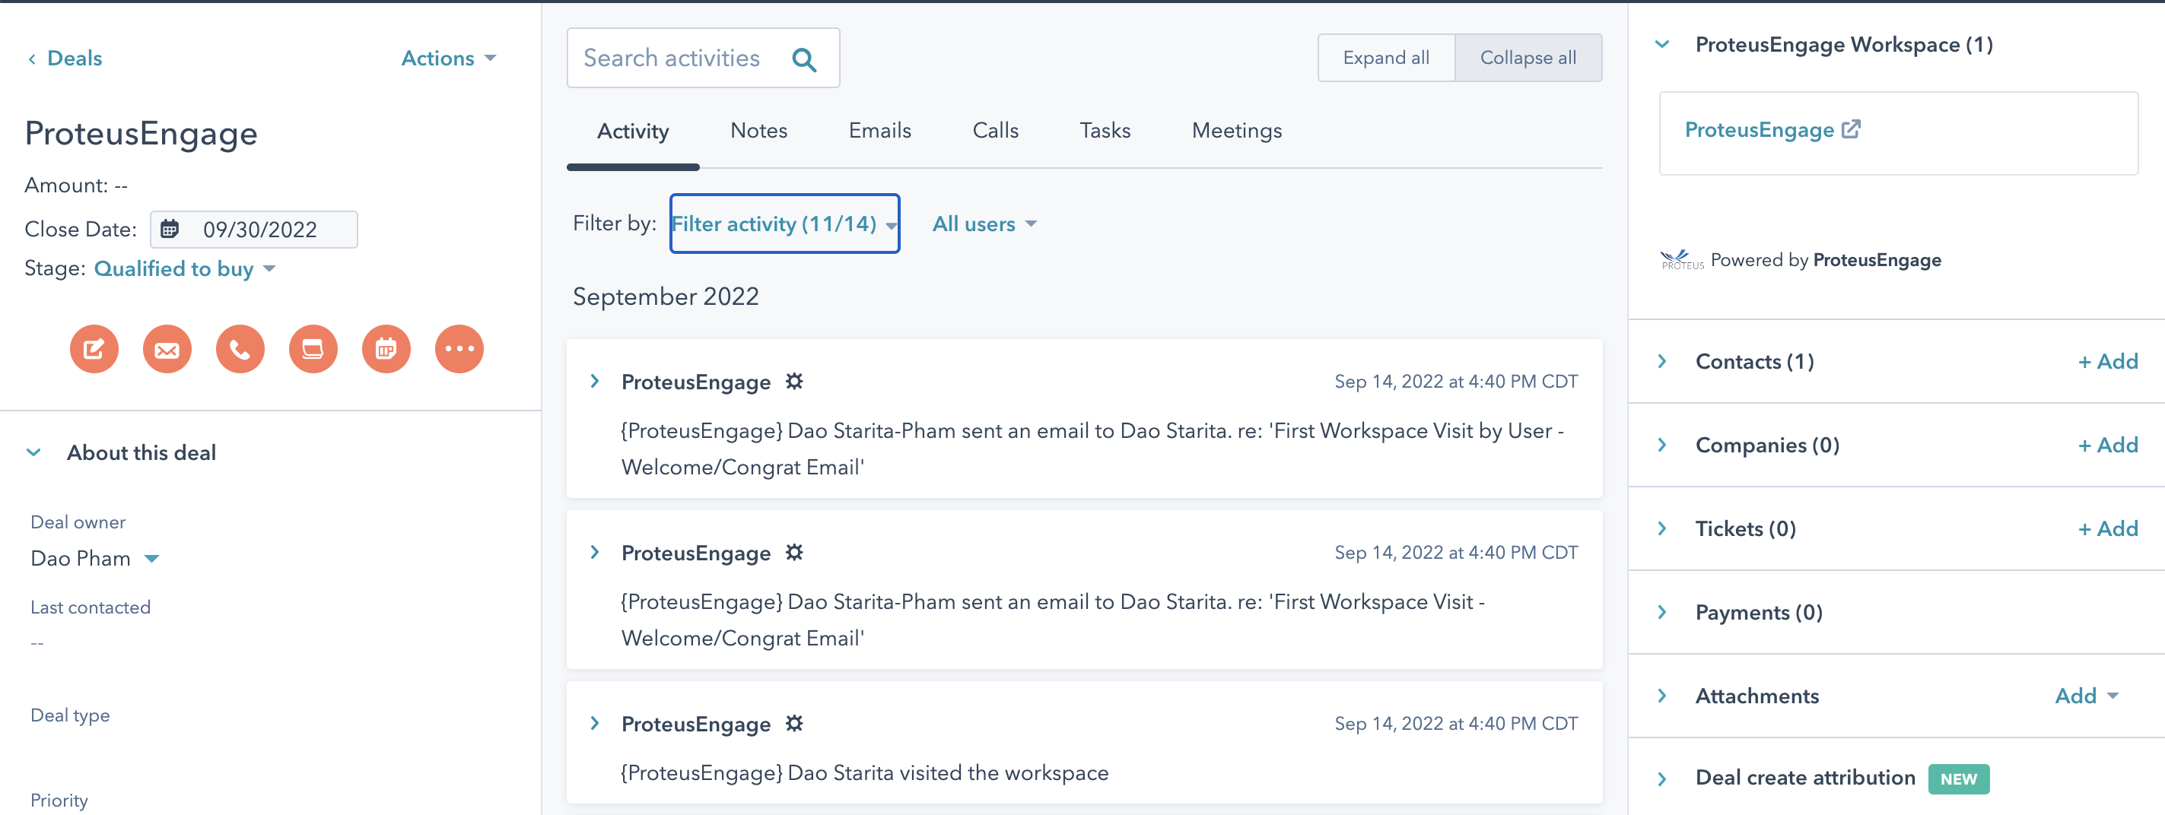Click the back chevron next to Deals
2165x815 pixels.
(x=32, y=59)
